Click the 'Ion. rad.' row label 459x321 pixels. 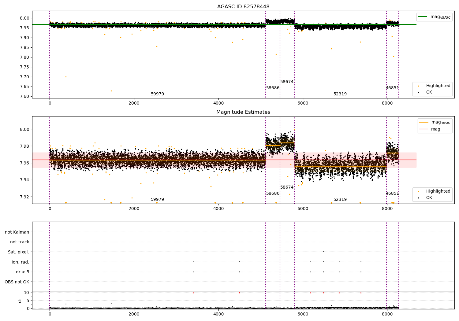tap(21, 262)
